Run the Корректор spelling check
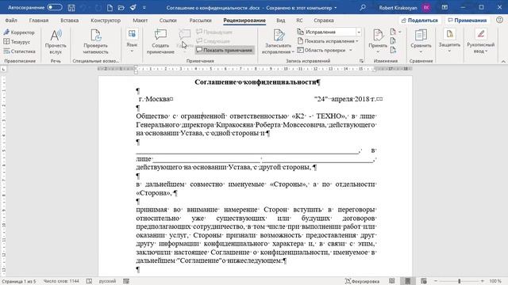Image resolution: width=508 pixels, height=285 pixels. coord(19,32)
